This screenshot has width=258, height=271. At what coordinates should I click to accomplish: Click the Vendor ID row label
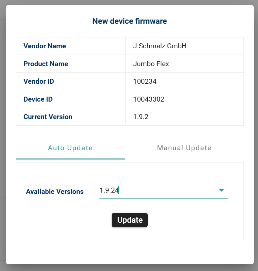39,81
